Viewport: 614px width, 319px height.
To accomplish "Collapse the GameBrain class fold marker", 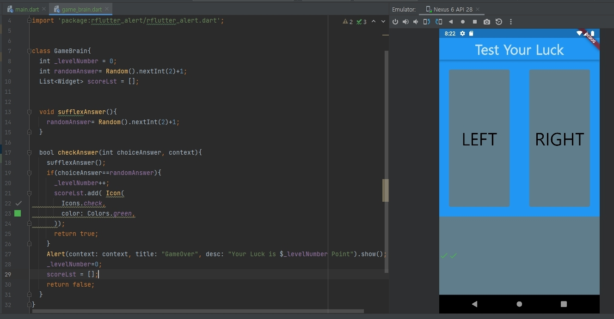I will click(x=30, y=51).
